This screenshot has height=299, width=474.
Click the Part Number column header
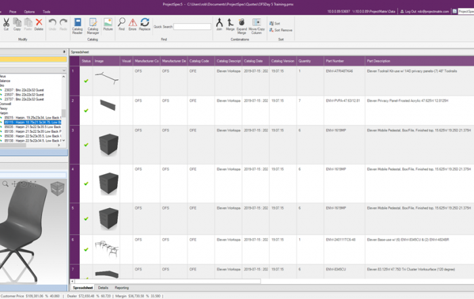(344, 61)
